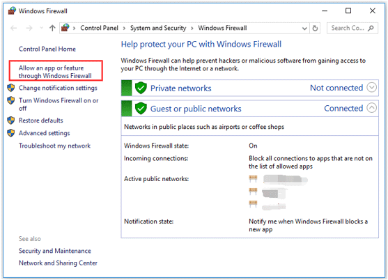Screen dimensions: 388x280
Task: Click the Windows Firewall title bar icon
Action: coord(12,11)
